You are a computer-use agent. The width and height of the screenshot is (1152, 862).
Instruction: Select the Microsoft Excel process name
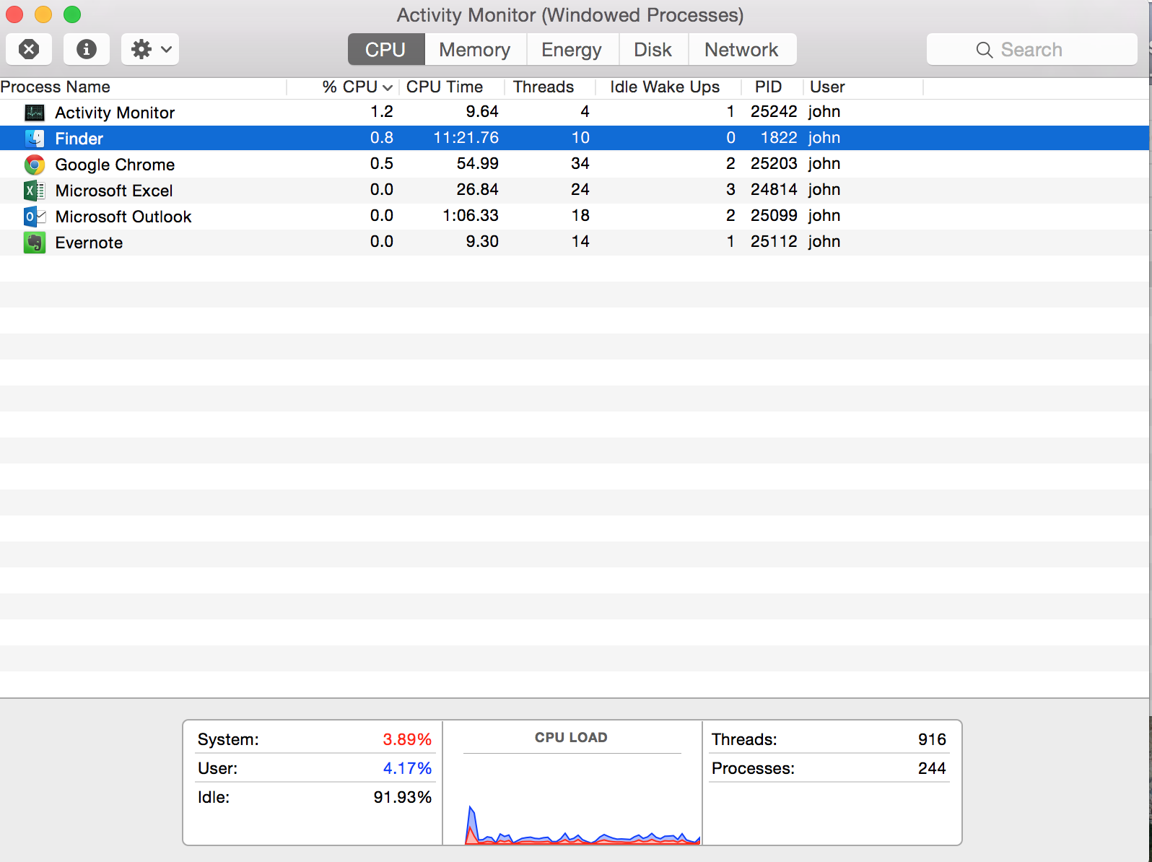click(114, 191)
